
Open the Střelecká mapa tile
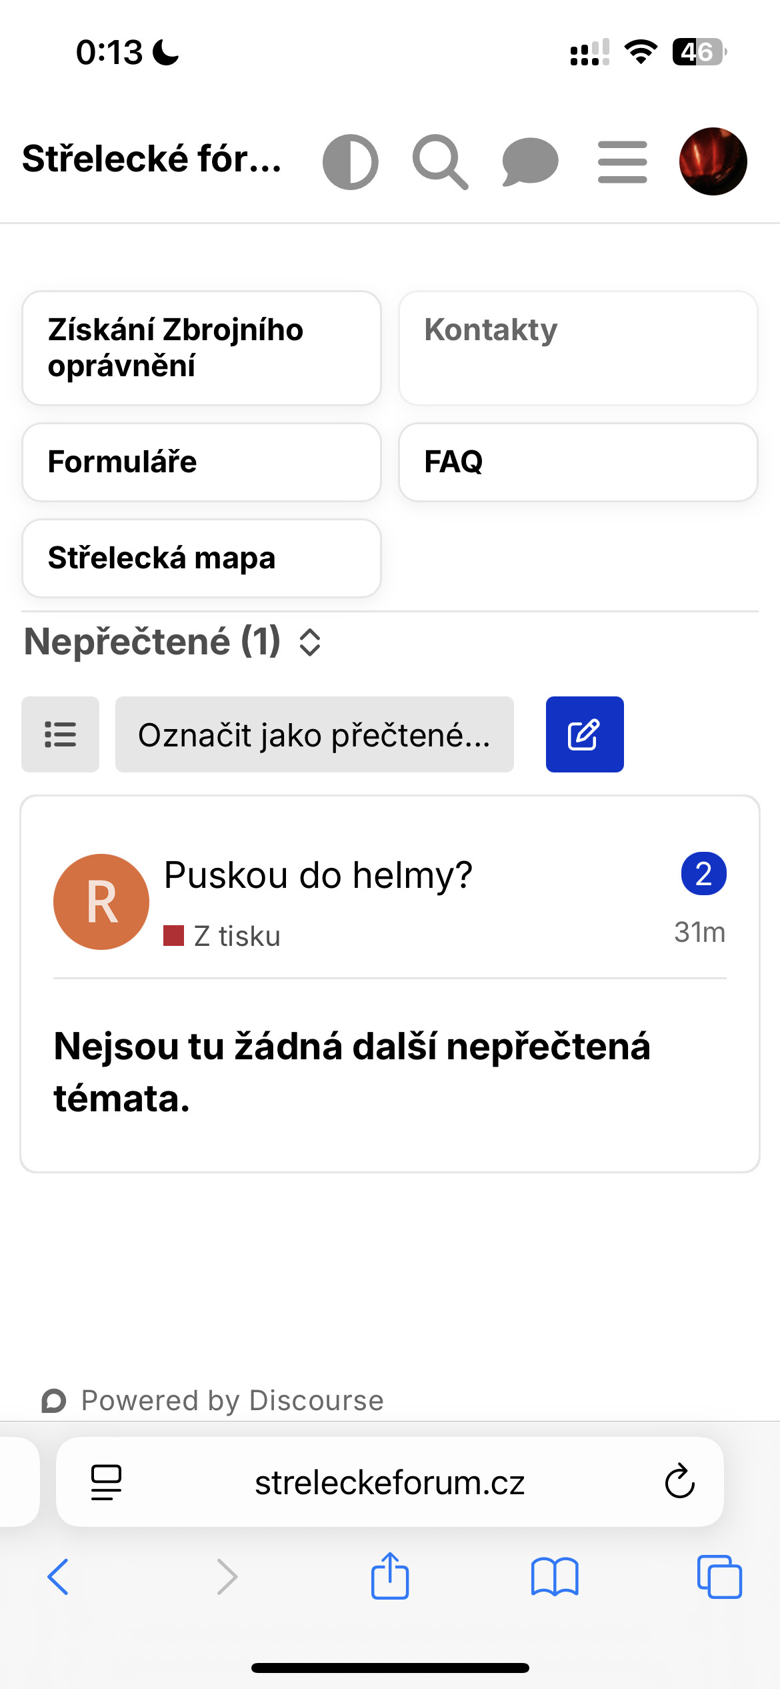coord(201,558)
